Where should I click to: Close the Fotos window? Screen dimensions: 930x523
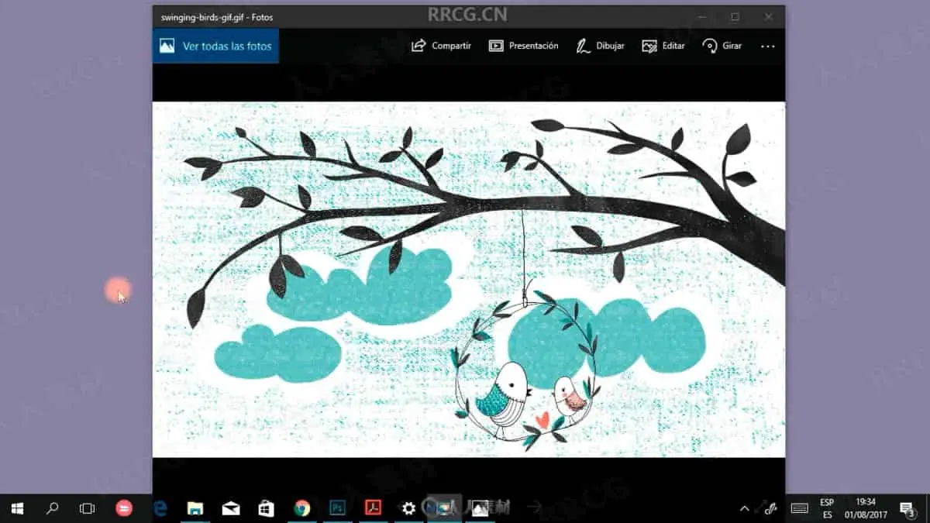pyautogui.click(x=768, y=16)
